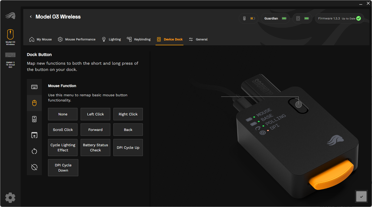Switch to the My Mouse tab
The height and width of the screenshot is (207, 372).
click(x=41, y=39)
